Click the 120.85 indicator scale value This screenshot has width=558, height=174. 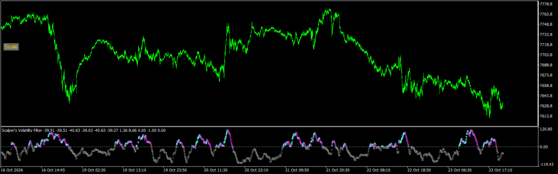point(546,130)
